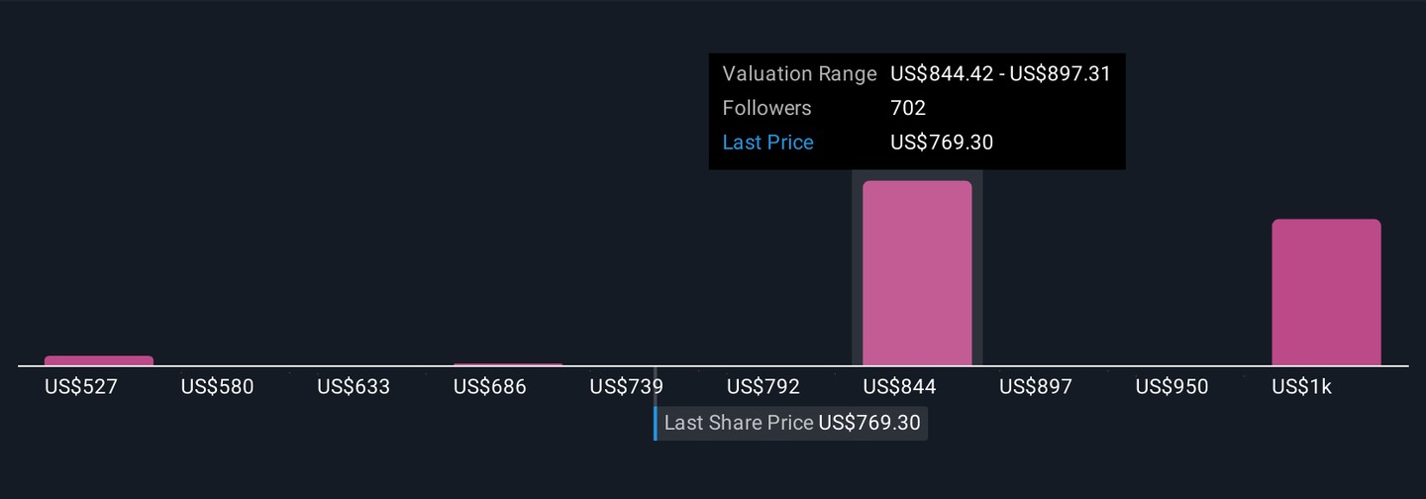Viewport: 1426px width, 499px height.
Task: Select the US$769.30 value in tooltip
Action: coord(941,143)
